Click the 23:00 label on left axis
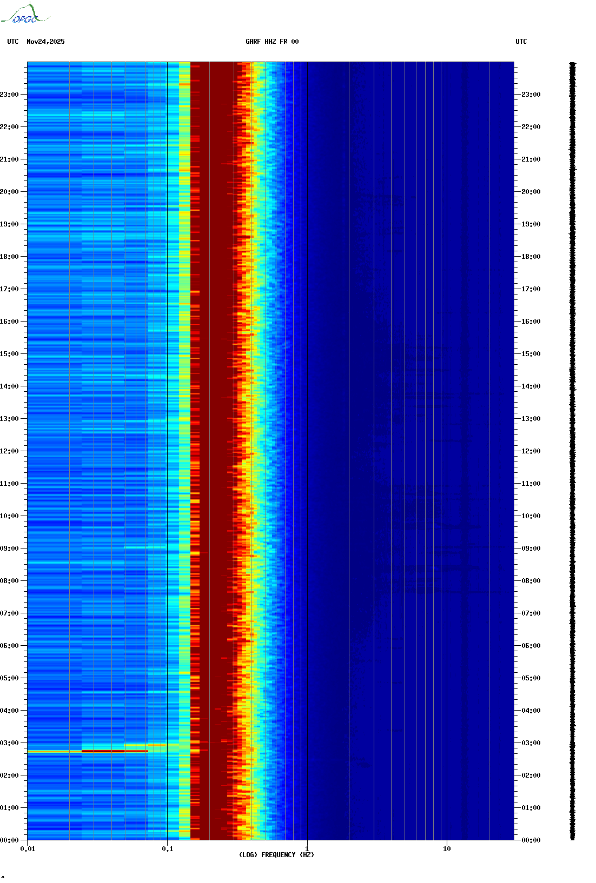 click(9, 95)
